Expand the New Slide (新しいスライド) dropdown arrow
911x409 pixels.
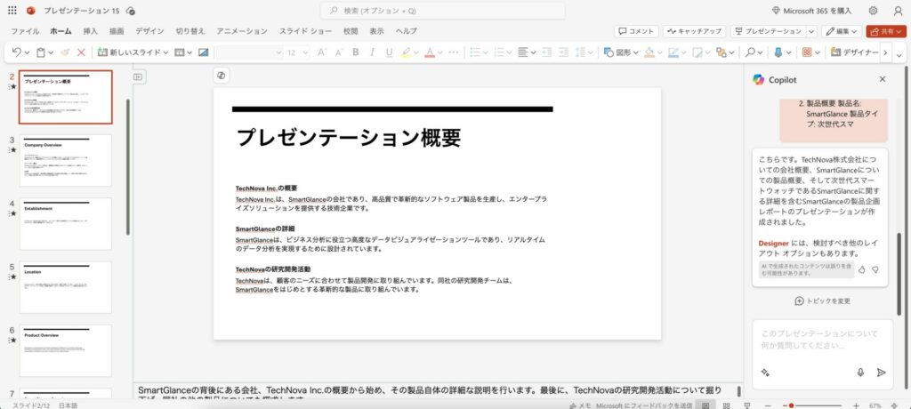point(165,52)
